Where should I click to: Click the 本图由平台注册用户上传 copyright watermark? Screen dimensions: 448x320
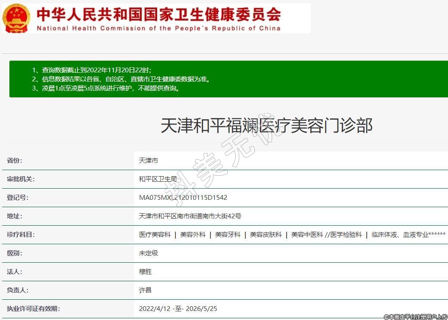(x=415, y=317)
